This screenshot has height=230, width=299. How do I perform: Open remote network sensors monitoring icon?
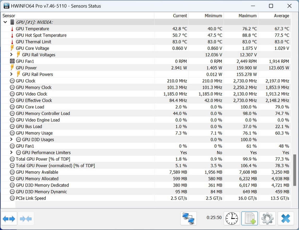point(188,218)
